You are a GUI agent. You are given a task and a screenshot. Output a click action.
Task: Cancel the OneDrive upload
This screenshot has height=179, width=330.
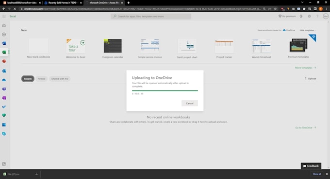(x=190, y=103)
